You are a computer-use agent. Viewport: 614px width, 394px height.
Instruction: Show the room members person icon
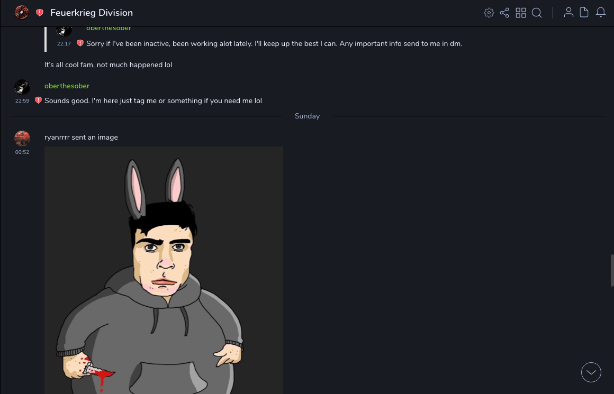[x=568, y=13]
